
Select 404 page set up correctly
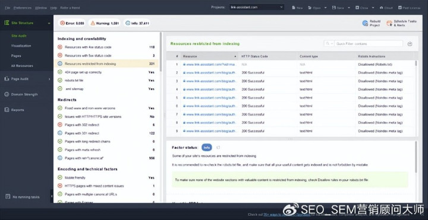pyautogui.click(x=106, y=72)
